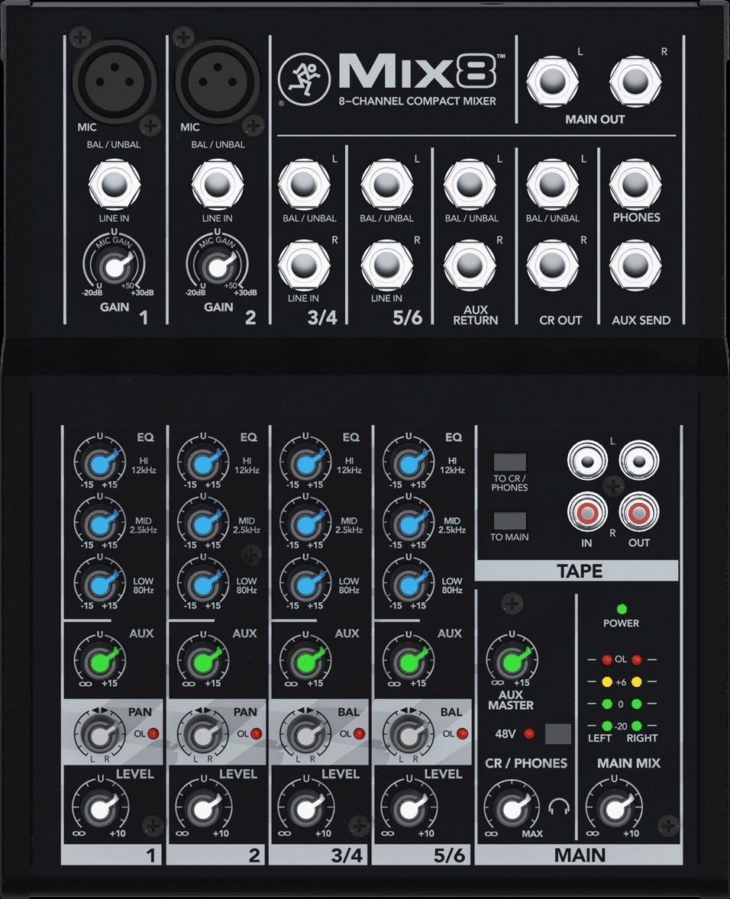Click the channel 2 green AUX knob
Screen dimensions: 730x899
202,661
